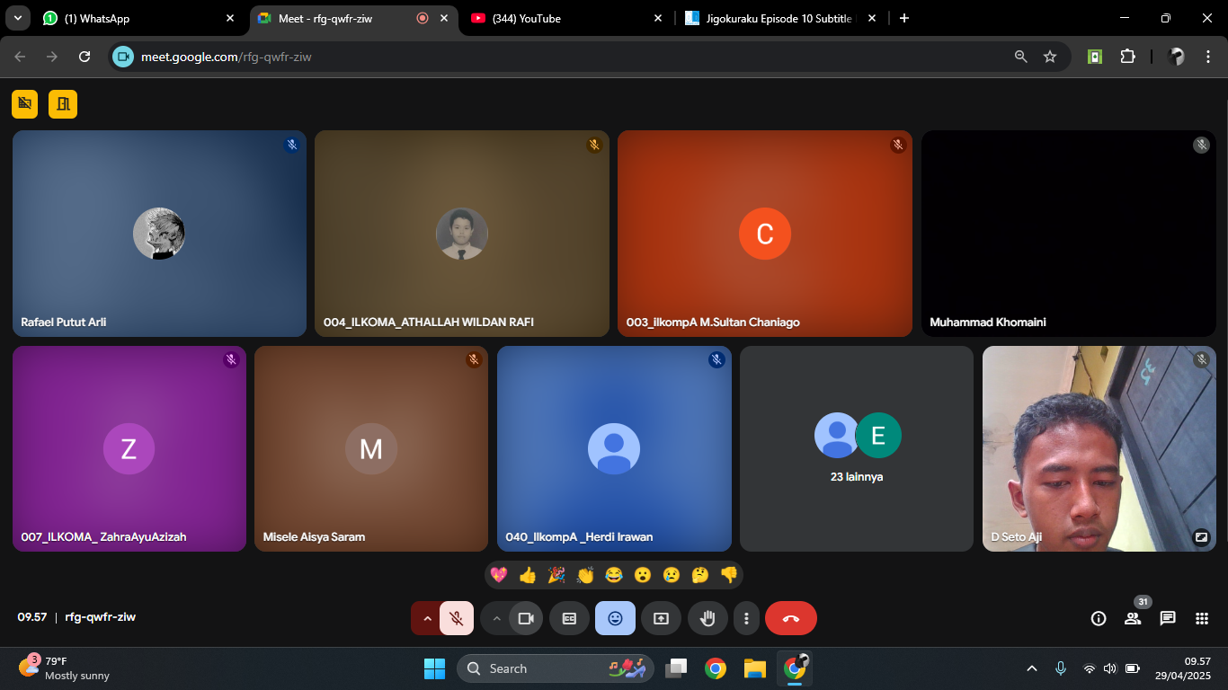This screenshot has height=690, width=1228.
Task: Open the '23 lainnya' participants tile
Action: 856,449
